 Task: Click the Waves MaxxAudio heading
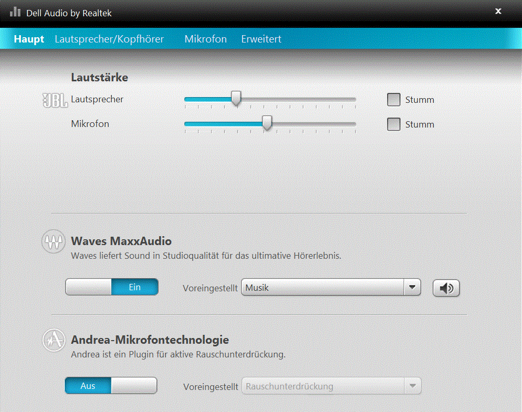pyautogui.click(x=121, y=241)
